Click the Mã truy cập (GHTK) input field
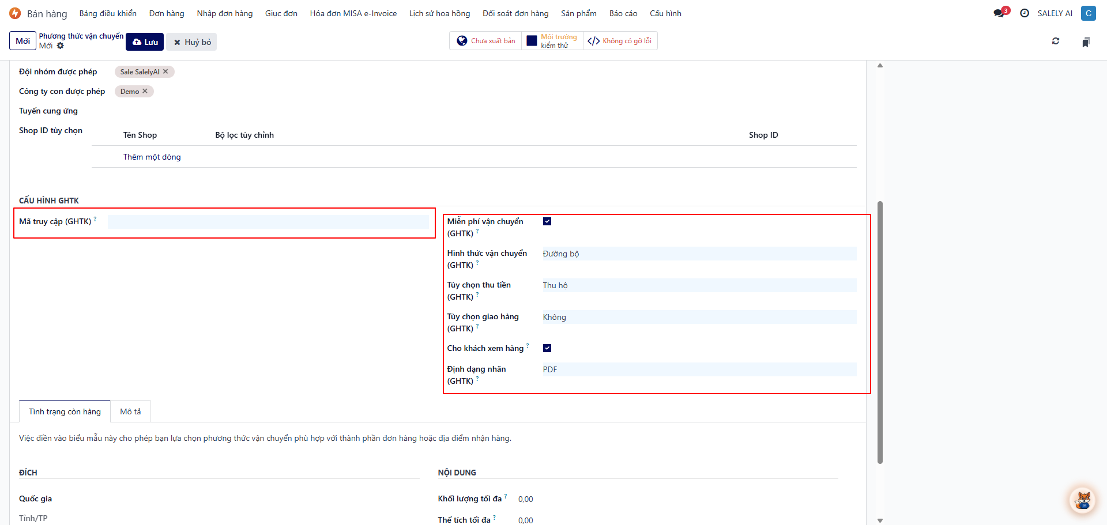This screenshot has width=1107, height=525. coord(268,222)
